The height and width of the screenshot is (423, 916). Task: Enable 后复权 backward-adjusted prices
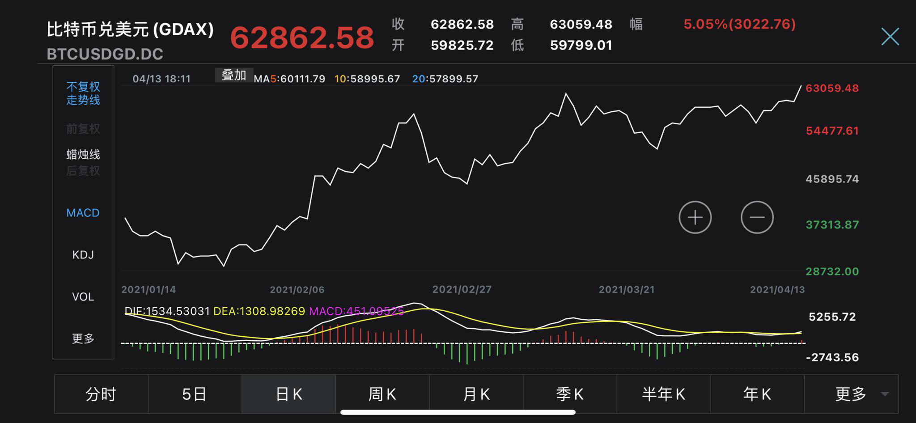pos(83,171)
